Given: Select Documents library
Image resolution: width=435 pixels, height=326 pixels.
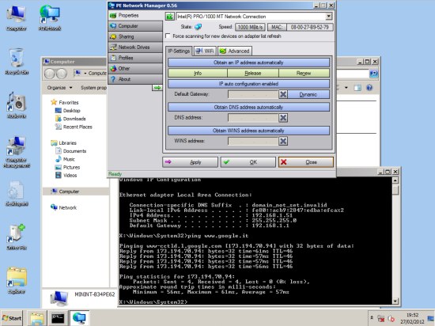Looking at the screenshot, I should coord(70,151).
